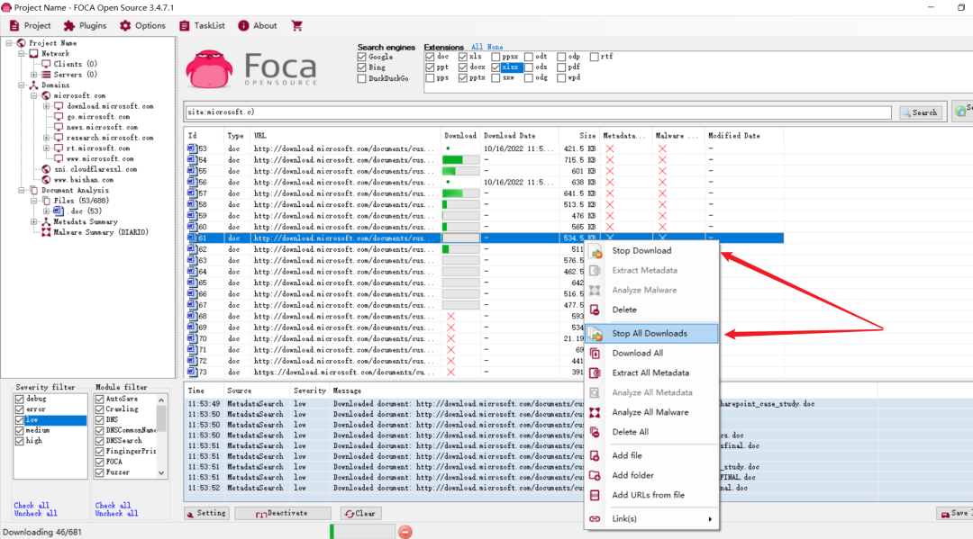Collapse the Document Analysis node
The image size is (973, 539).
(22, 191)
